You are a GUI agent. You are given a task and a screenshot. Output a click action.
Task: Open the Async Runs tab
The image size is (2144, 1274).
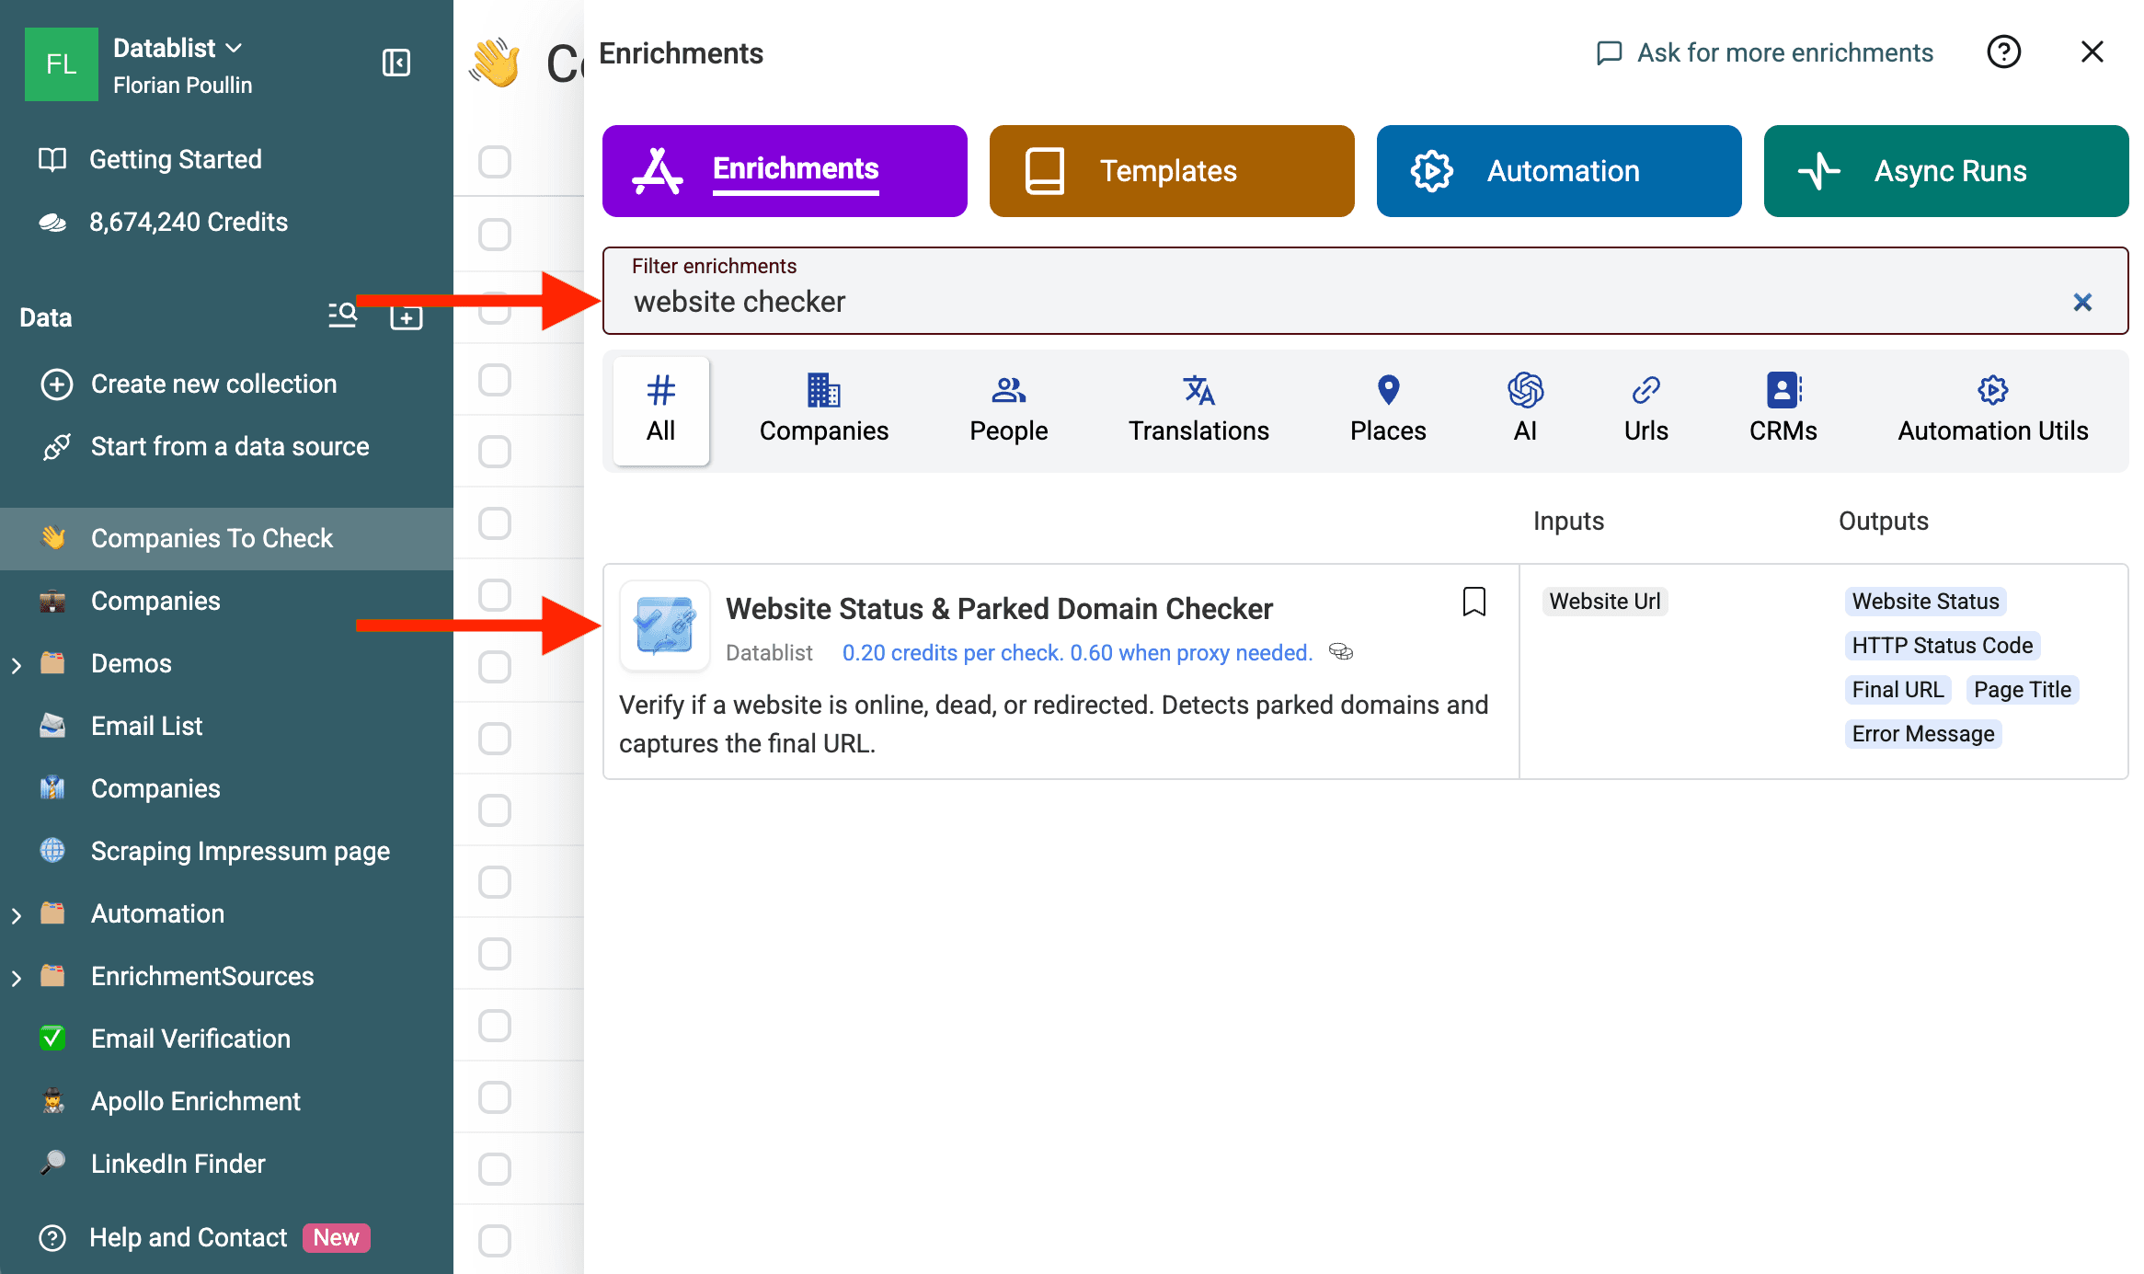click(1944, 170)
